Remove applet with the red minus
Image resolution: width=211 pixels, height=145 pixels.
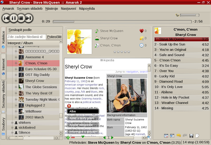point(73,138)
